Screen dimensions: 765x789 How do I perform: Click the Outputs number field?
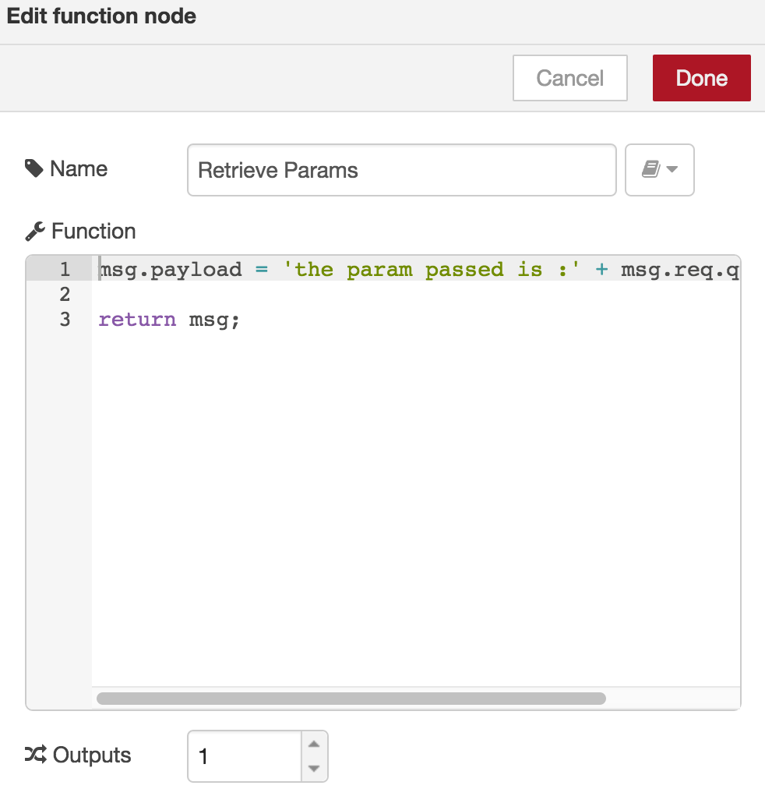pyautogui.click(x=245, y=756)
